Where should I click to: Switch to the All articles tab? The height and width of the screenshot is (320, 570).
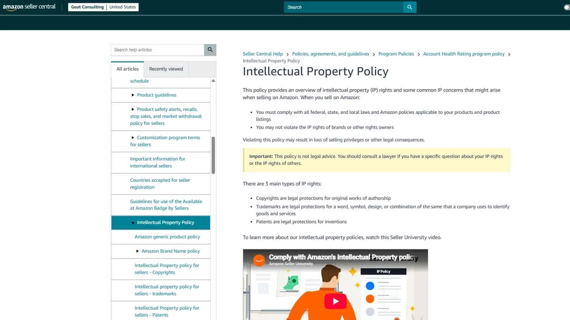click(128, 69)
